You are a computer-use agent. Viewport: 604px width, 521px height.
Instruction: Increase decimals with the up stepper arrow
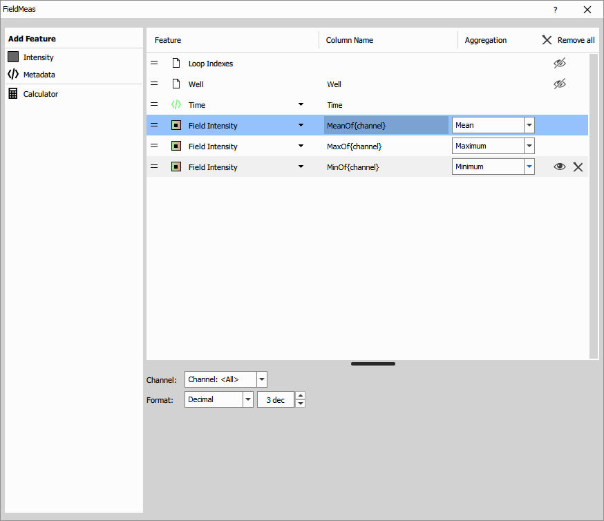coord(301,396)
